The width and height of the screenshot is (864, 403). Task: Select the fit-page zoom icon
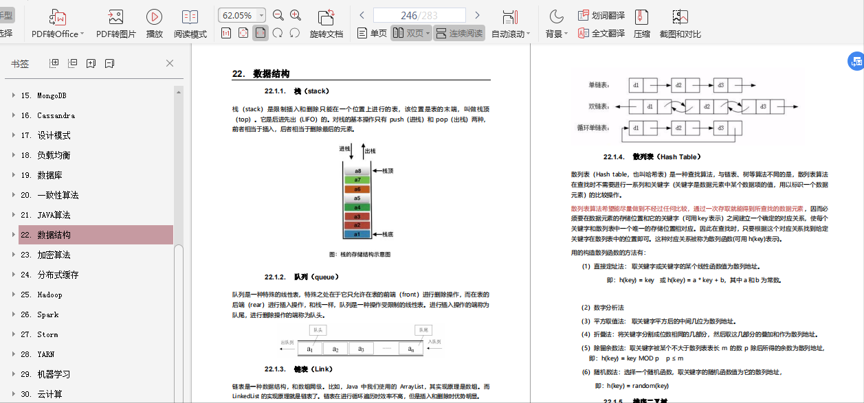(243, 32)
